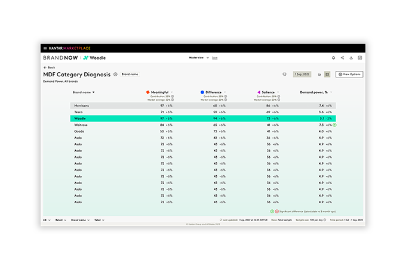The height and width of the screenshot is (270, 406).
Task: Click the purple Salience triangle icon
Action: pyautogui.click(x=259, y=92)
